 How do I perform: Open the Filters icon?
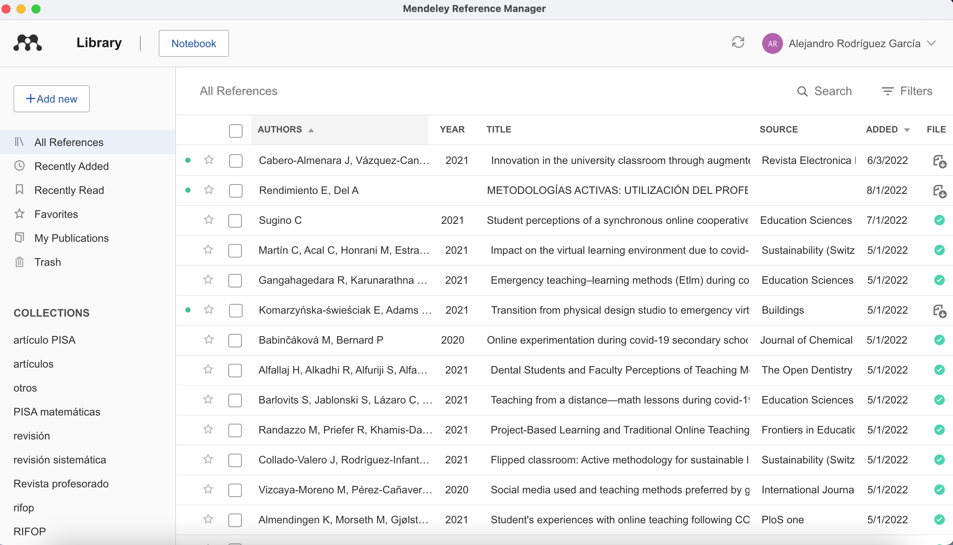coord(887,91)
